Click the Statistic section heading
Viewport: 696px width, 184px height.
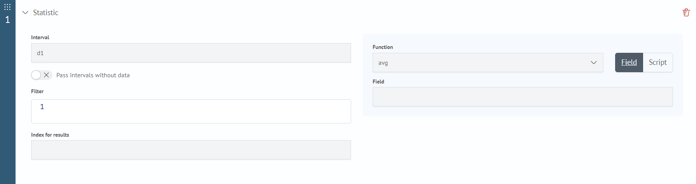pos(45,12)
